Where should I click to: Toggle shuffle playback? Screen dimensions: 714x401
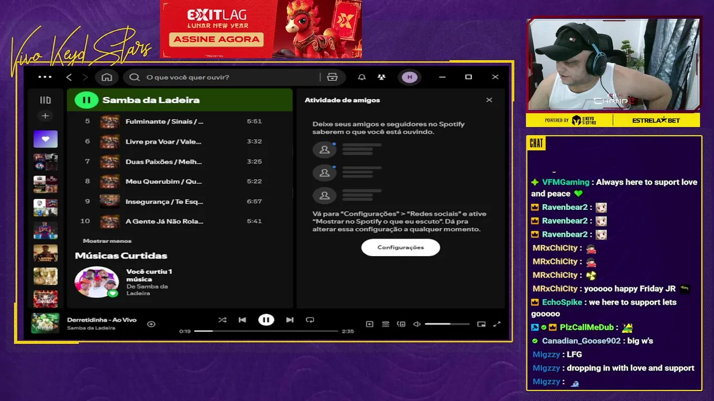point(223,320)
